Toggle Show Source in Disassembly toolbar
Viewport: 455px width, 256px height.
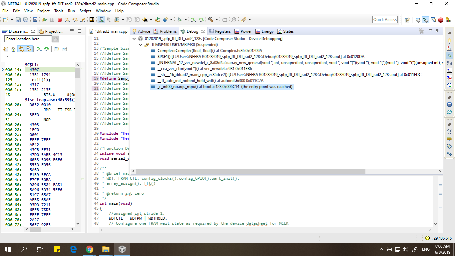[x=29, y=49]
